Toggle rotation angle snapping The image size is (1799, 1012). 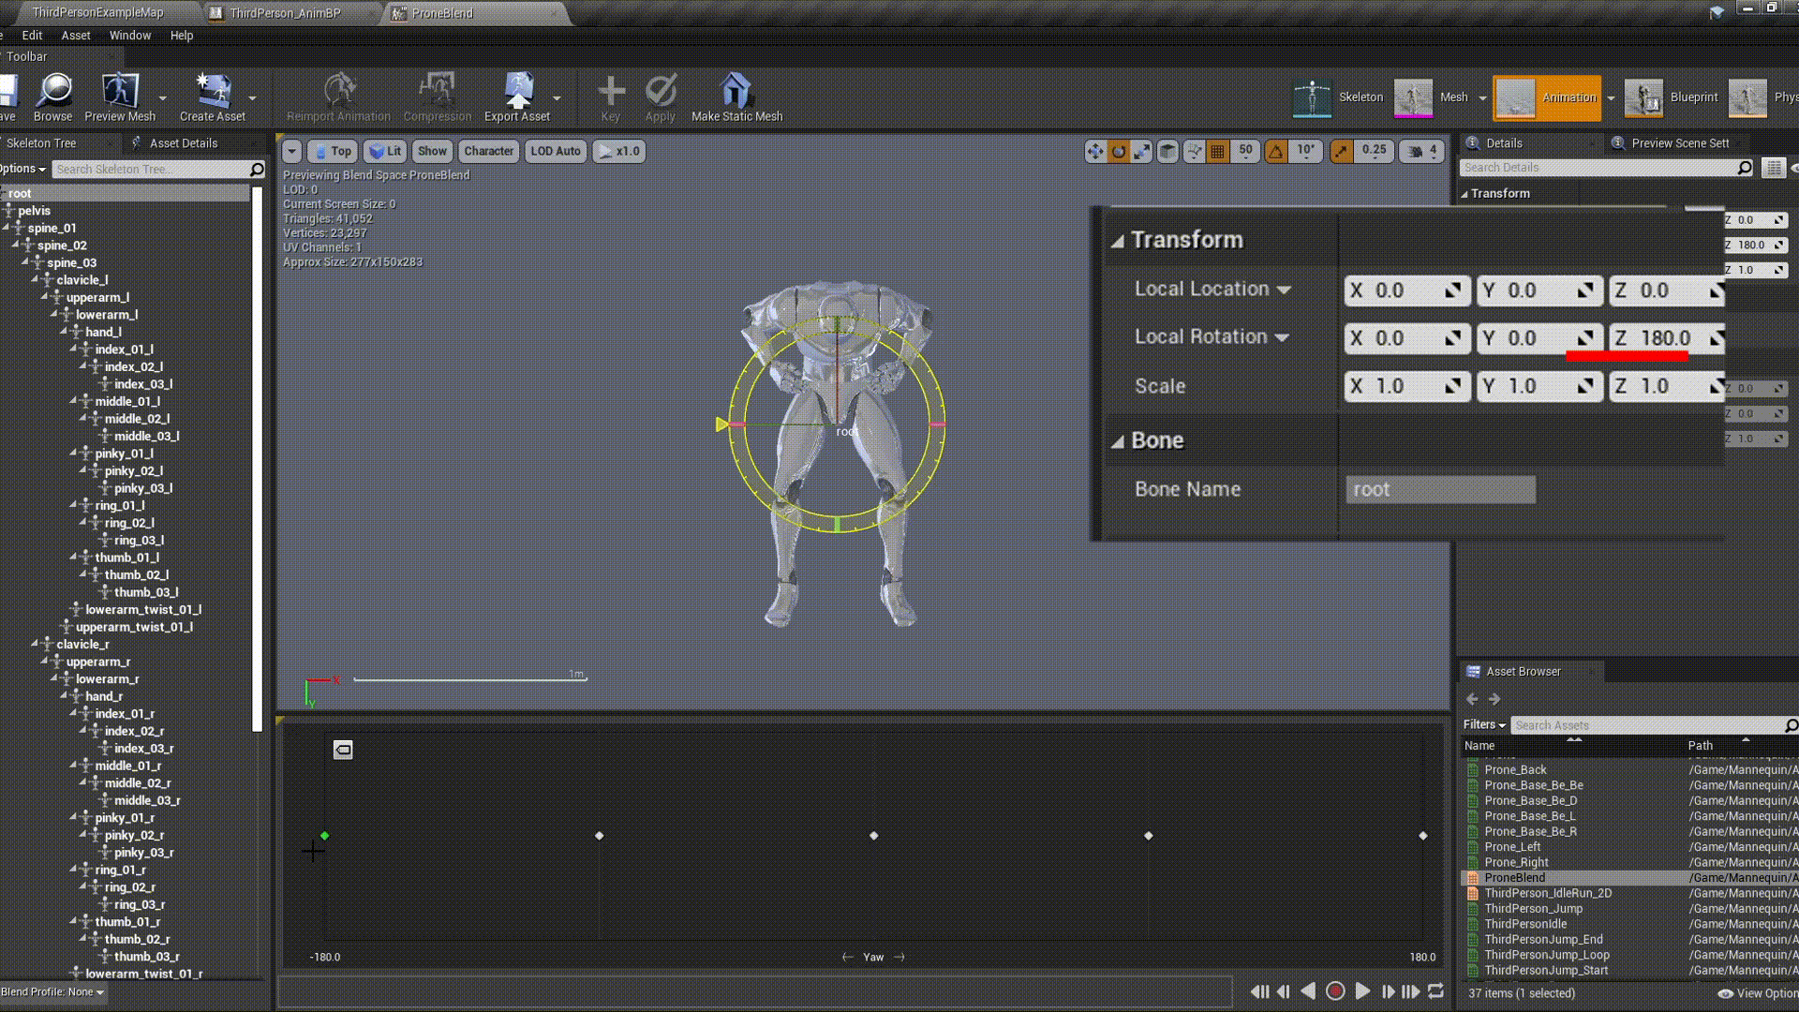[x=1276, y=151]
